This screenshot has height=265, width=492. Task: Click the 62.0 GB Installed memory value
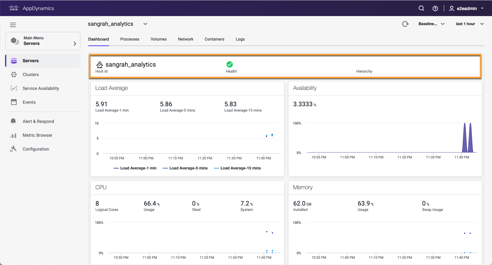coord(302,203)
